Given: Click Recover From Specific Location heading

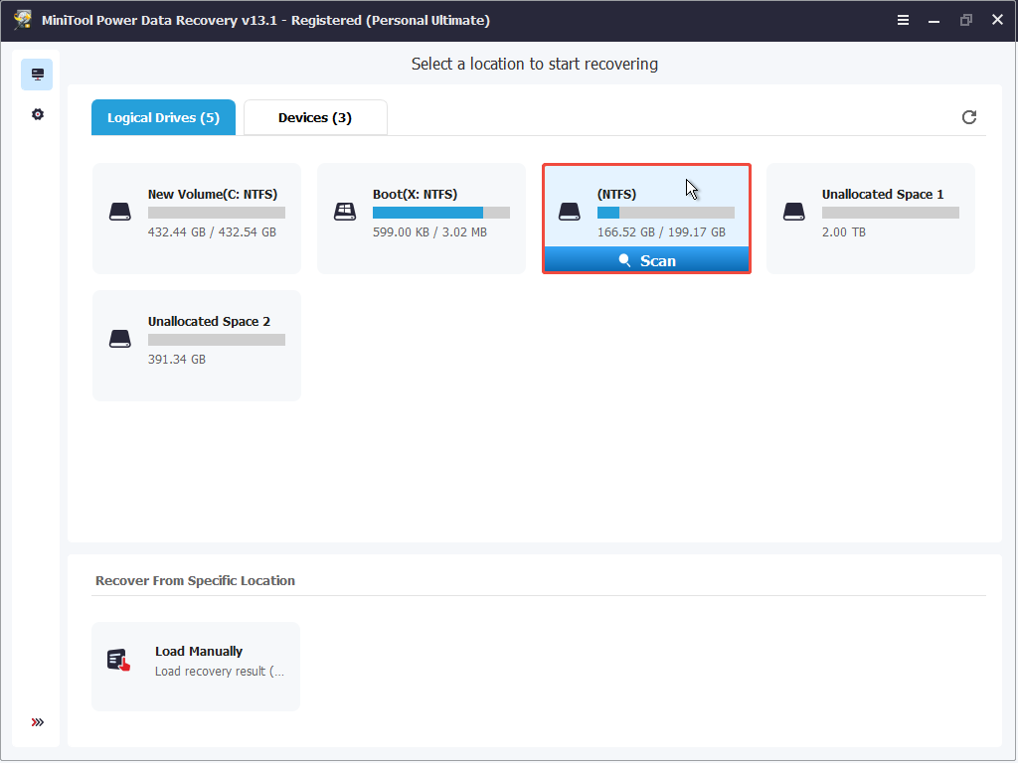Looking at the screenshot, I should [x=195, y=580].
